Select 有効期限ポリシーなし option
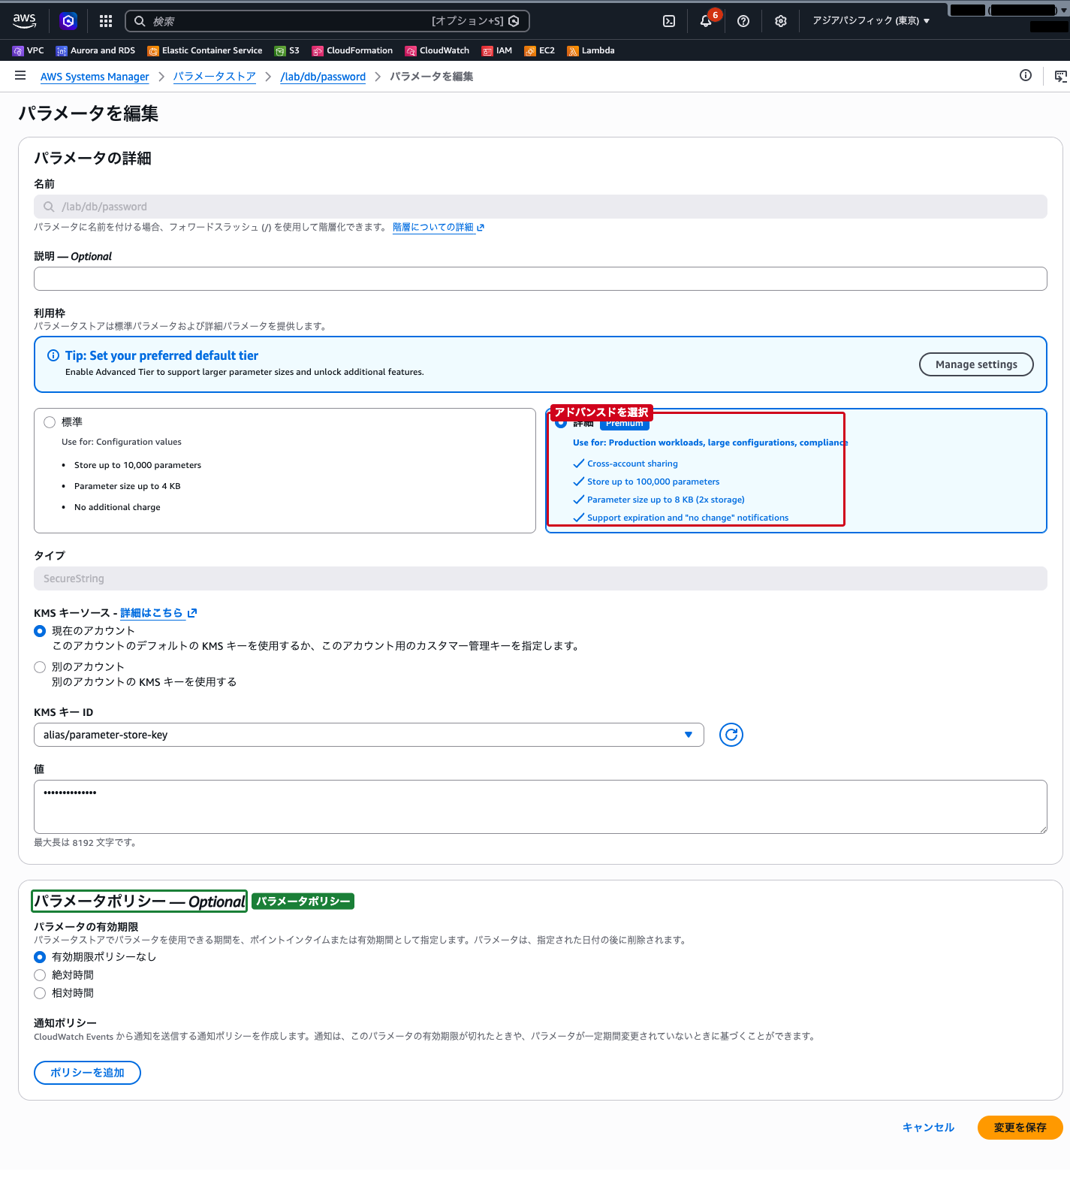 click(40, 957)
